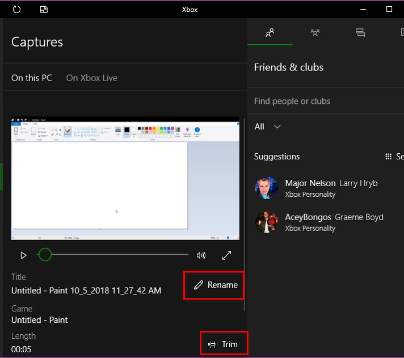The image size is (404, 358).
Task: Click the 00:05 length value
Action: [x=21, y=349]
